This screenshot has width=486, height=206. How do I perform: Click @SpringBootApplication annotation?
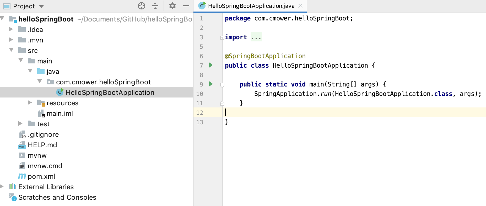click(x=265, y=56)
